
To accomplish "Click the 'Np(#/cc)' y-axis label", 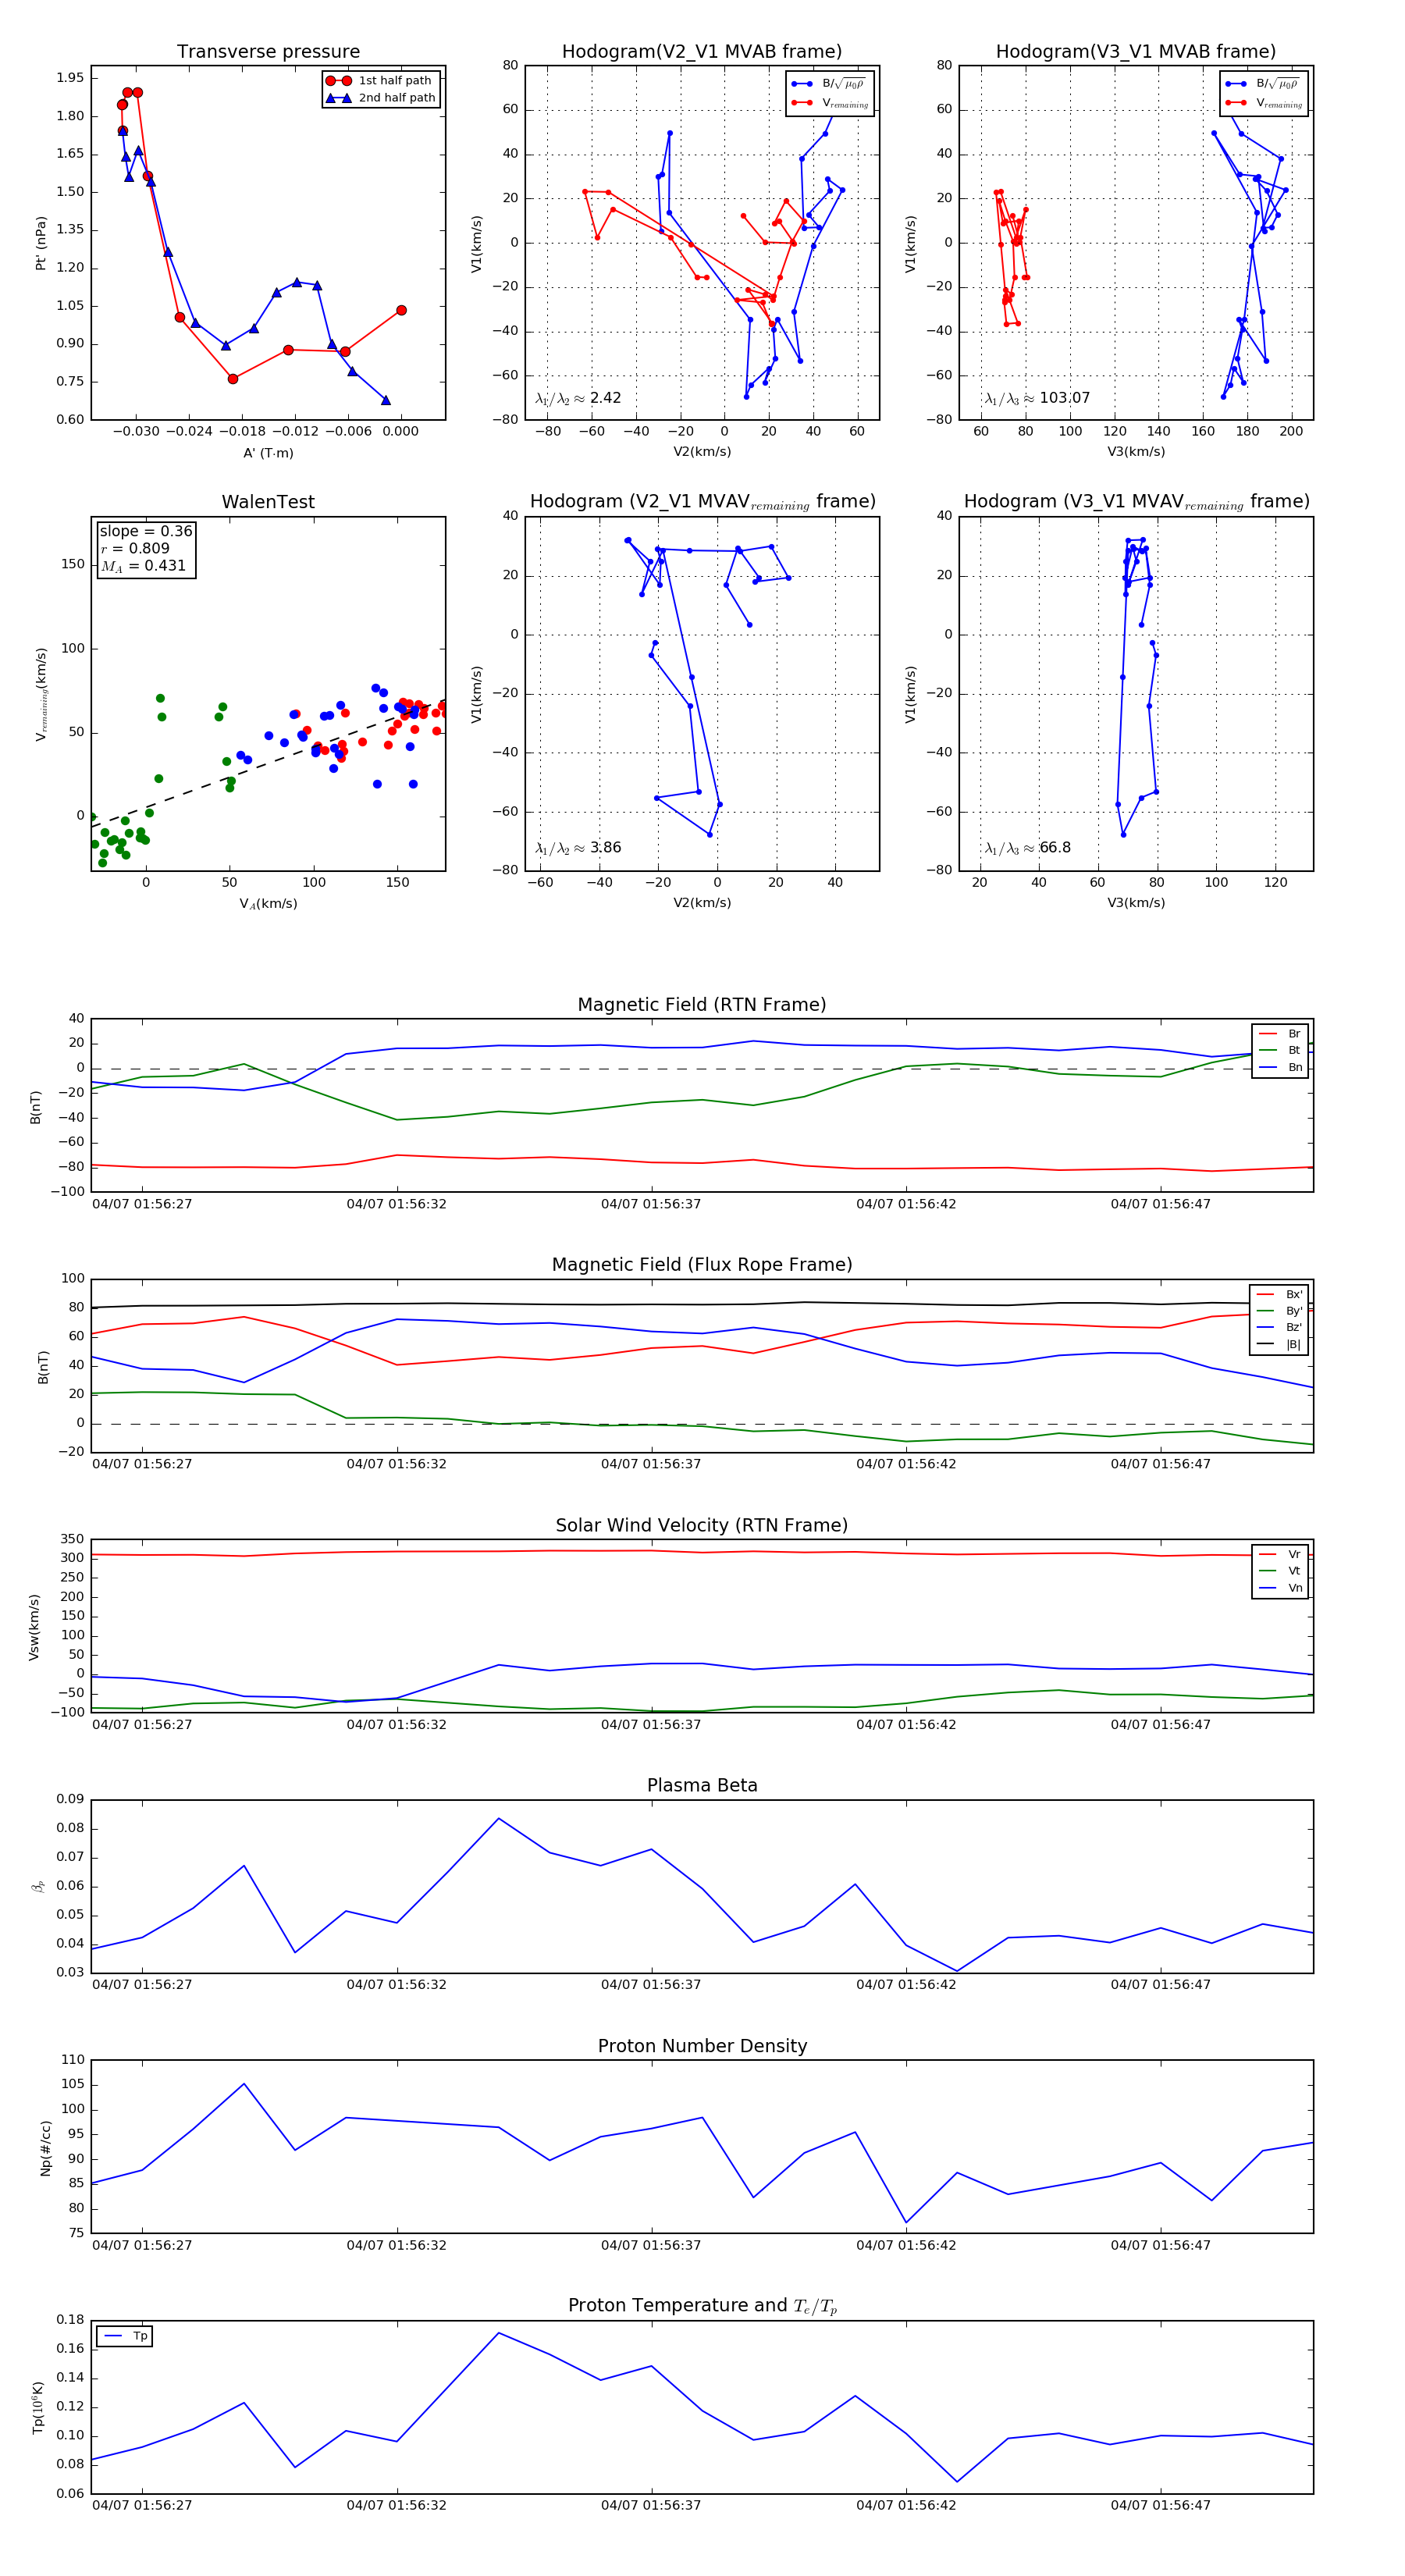I will click(x=45, y=2147).
